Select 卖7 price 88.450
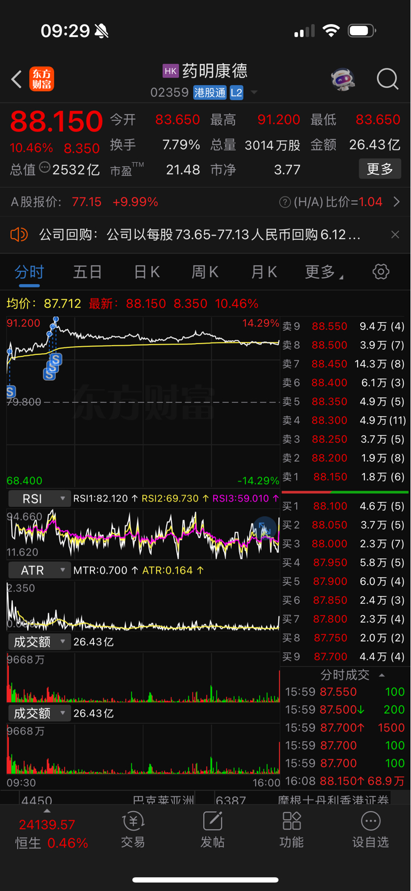This screenshot has height=891, width=411. pyautogui.click(x=330, y=364)
